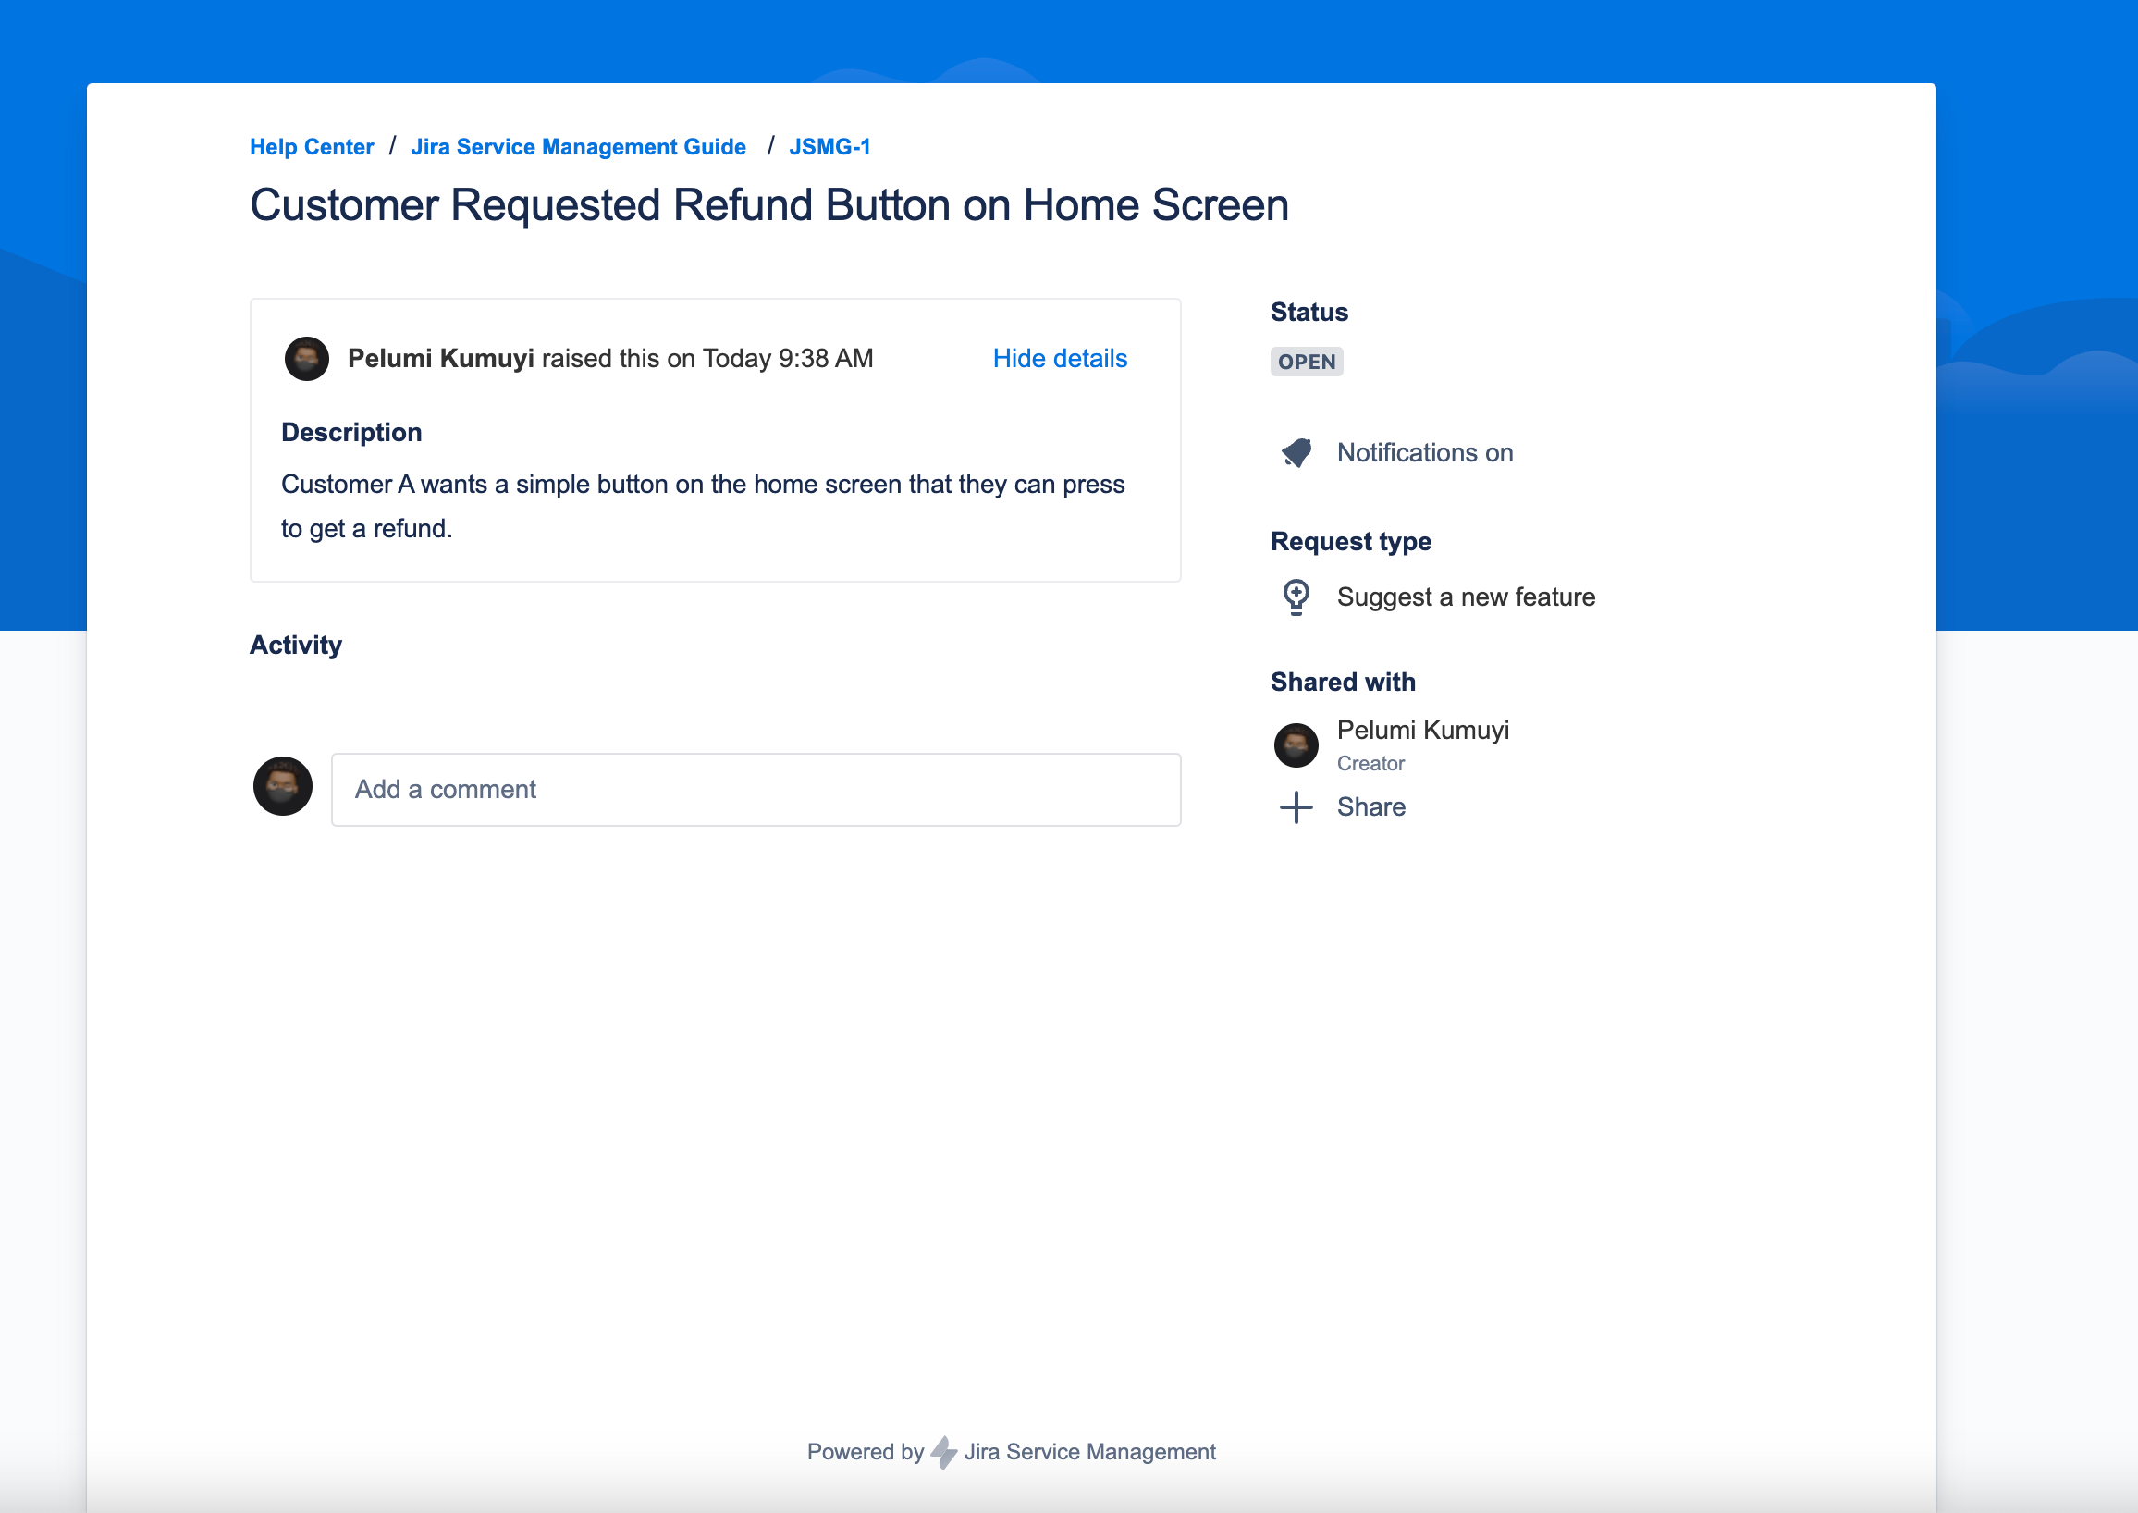
Task: Select Pelumi Kumuyi's name in Shared with
Action: 1422,730
